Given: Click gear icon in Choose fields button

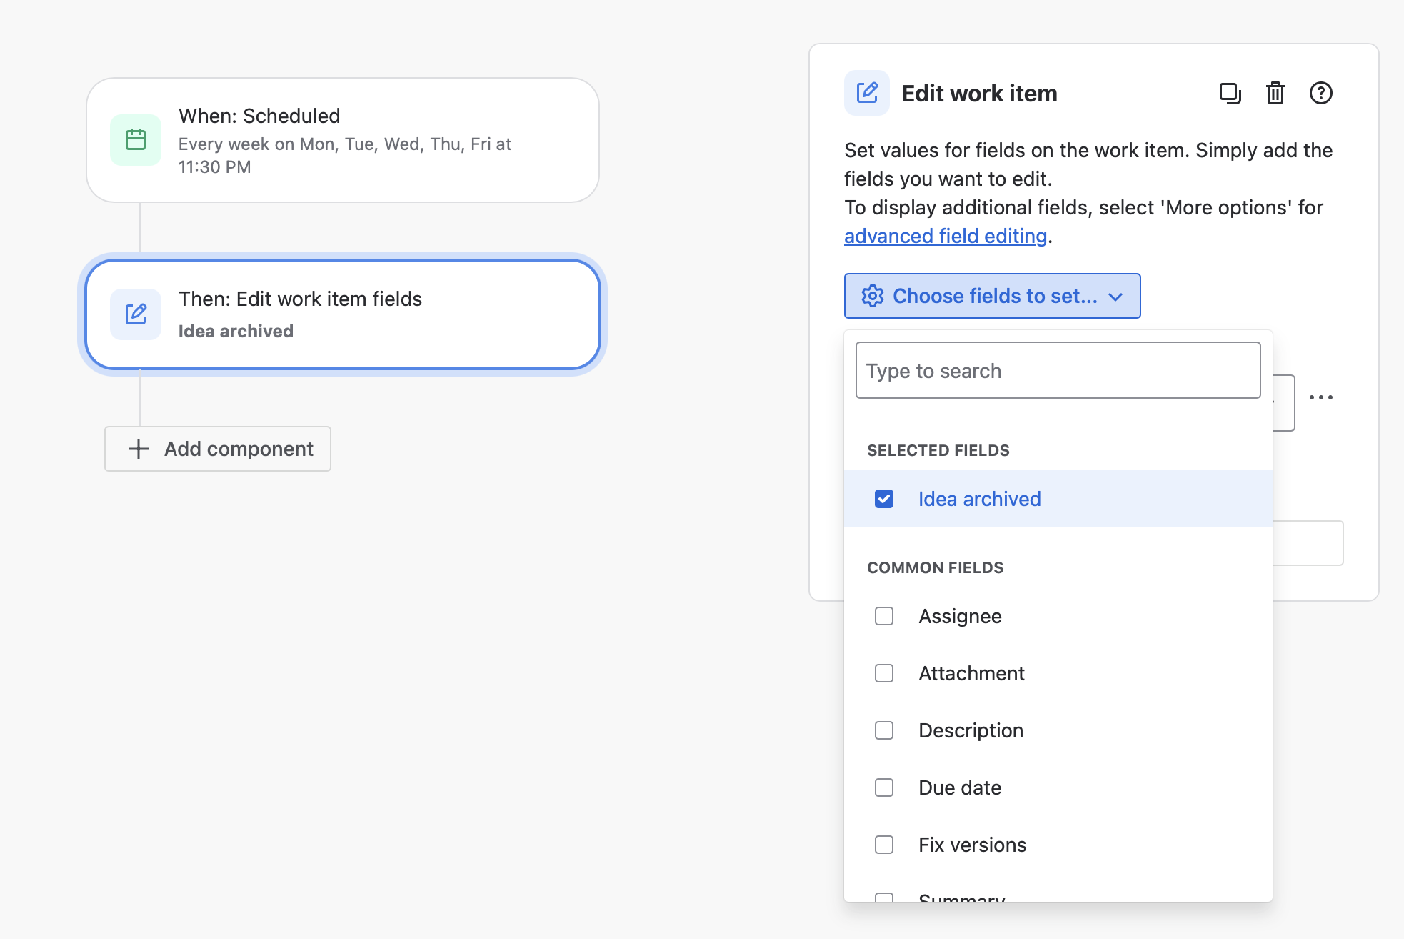Looking at the screenshot, I should (873, 296).
